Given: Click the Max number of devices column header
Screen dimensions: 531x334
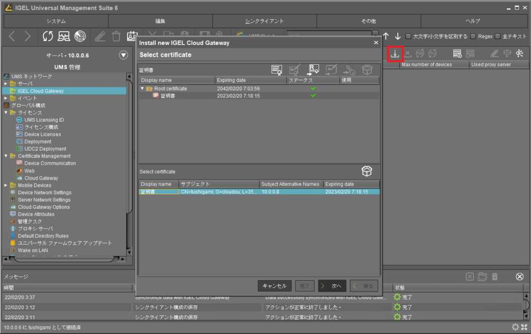Looking at the screenshot, I should coord(435,65).
